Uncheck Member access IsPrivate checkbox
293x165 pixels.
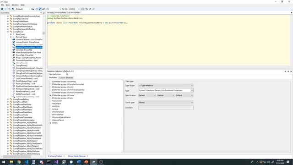(x=50, y=95)
